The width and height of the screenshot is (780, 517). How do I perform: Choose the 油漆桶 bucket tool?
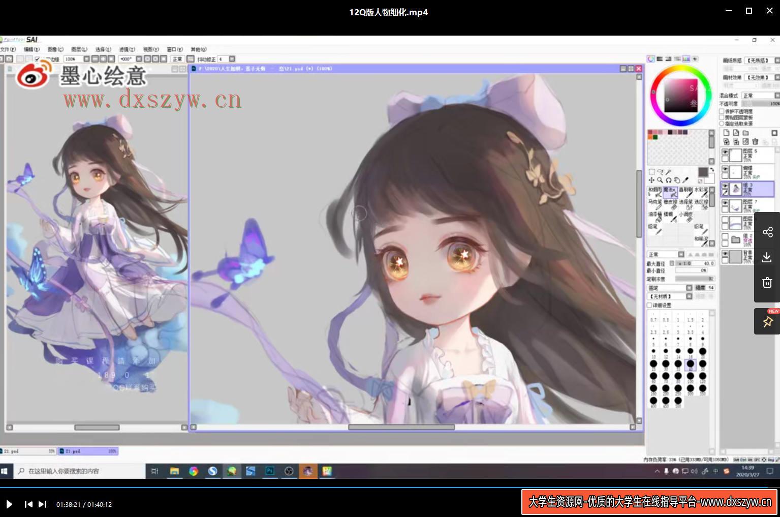[x=655, y=217]
